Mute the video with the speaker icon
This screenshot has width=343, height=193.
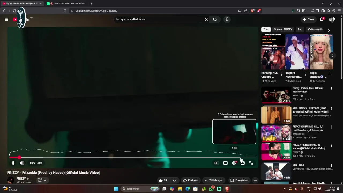pos(22,163)
